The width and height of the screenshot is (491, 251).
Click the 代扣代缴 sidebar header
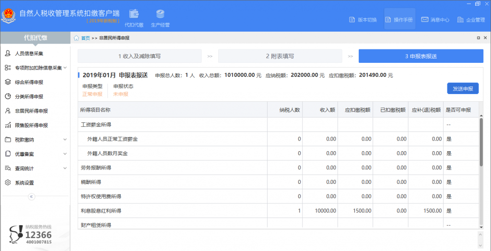click(35, 37)
